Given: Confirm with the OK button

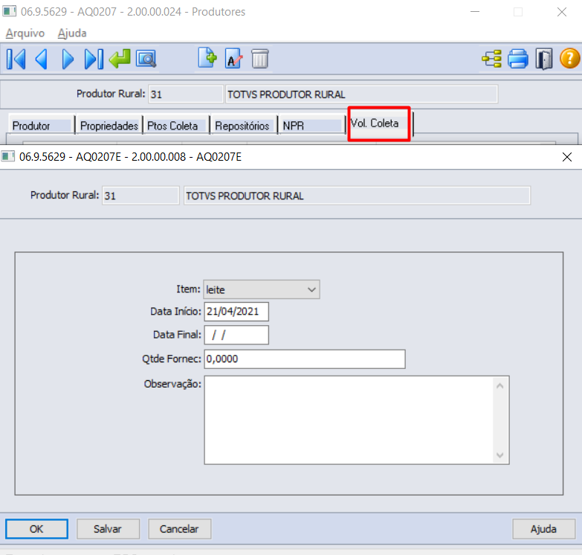Looking at the screenshot, I should [36, 529].
